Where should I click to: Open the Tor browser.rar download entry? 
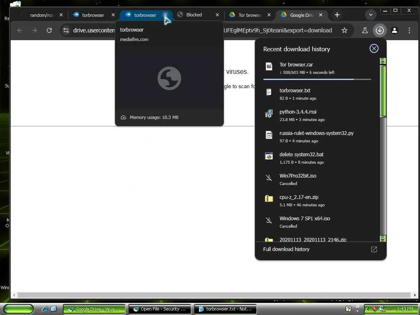click(317, 68)
